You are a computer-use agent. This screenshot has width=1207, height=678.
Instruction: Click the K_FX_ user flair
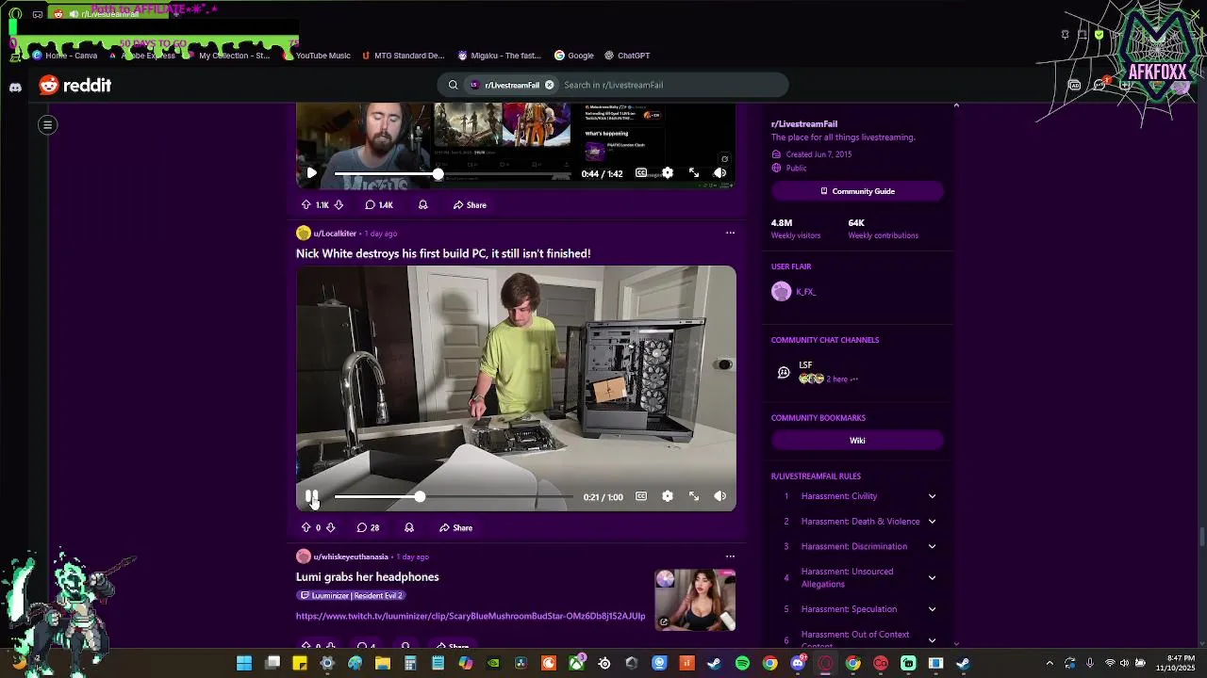tap(794, 292)
